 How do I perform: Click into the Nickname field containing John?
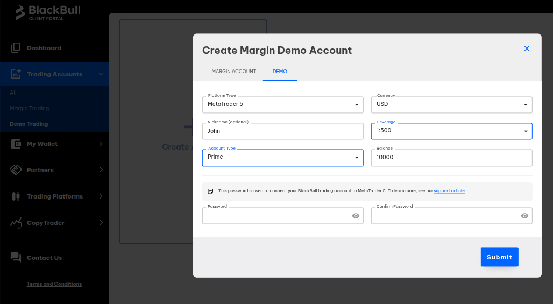[283, 131]
